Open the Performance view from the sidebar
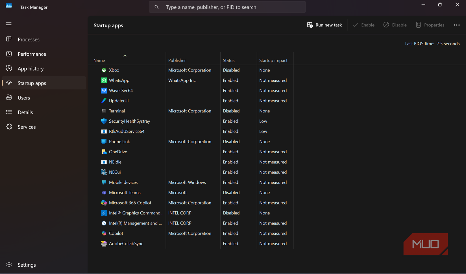Screen dimensions: 466x274 tap(32, 54)
